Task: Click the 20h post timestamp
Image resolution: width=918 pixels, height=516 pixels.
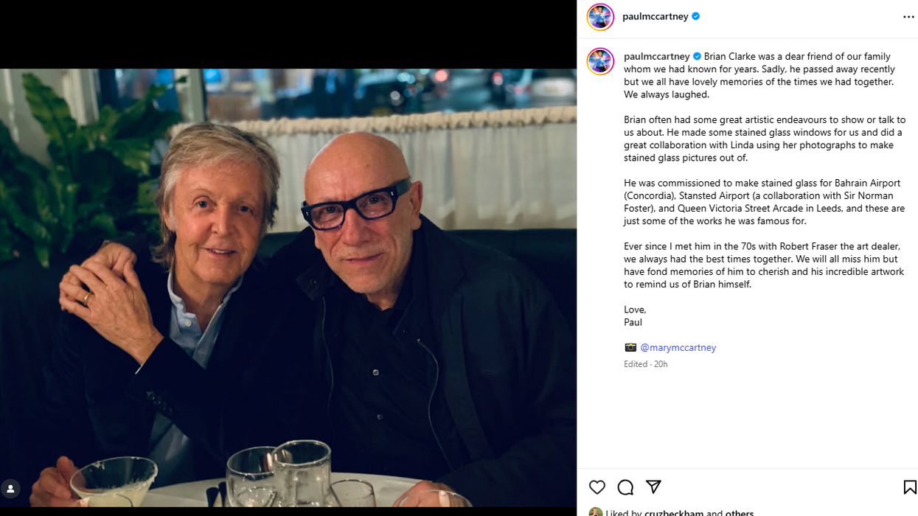Action: point(661,364)
